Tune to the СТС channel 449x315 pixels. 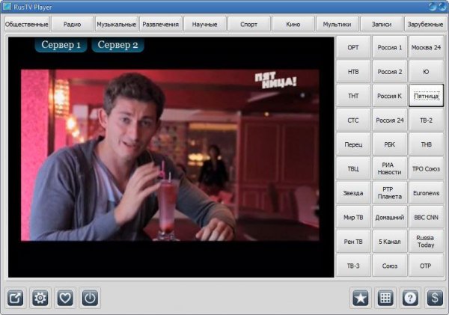coord(353,120)
